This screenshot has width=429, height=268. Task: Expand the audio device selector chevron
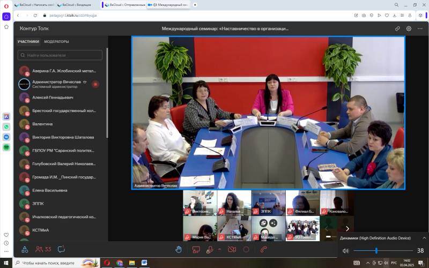click(x=424, y=238)
